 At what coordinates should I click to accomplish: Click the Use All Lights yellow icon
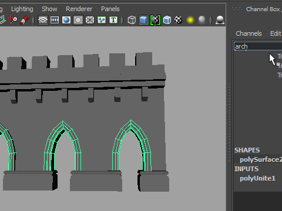point(190,20)
